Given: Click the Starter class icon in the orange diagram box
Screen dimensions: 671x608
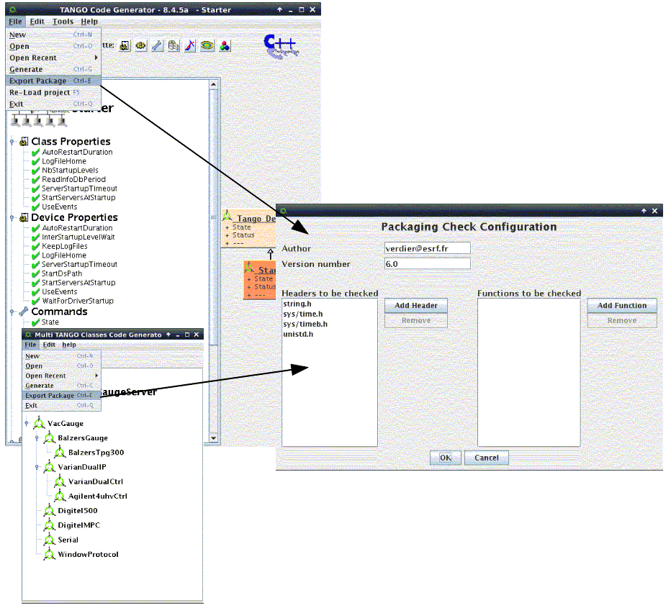Looking at the screenshot, I should (x=249, y=268).
